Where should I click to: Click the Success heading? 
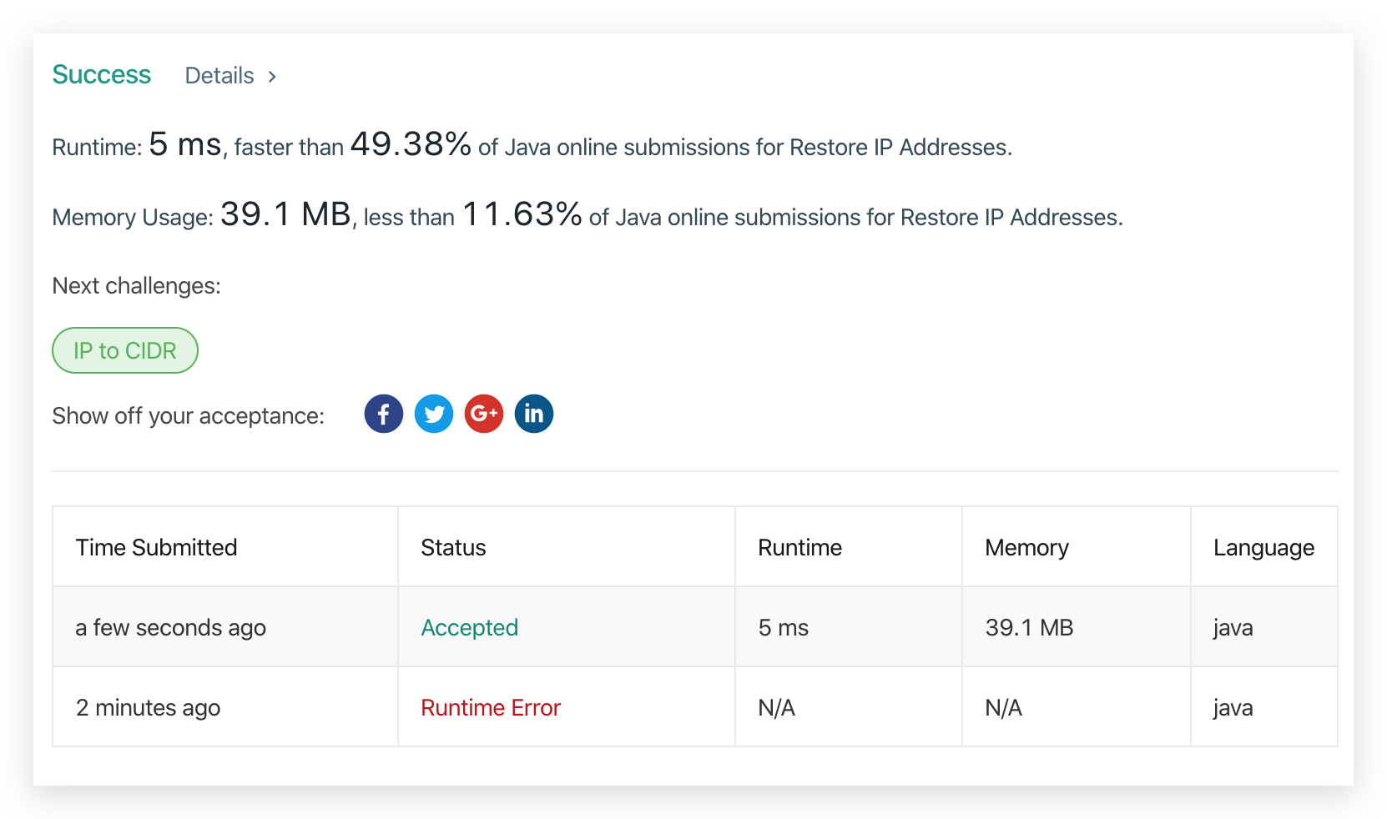tap(102, 75)
